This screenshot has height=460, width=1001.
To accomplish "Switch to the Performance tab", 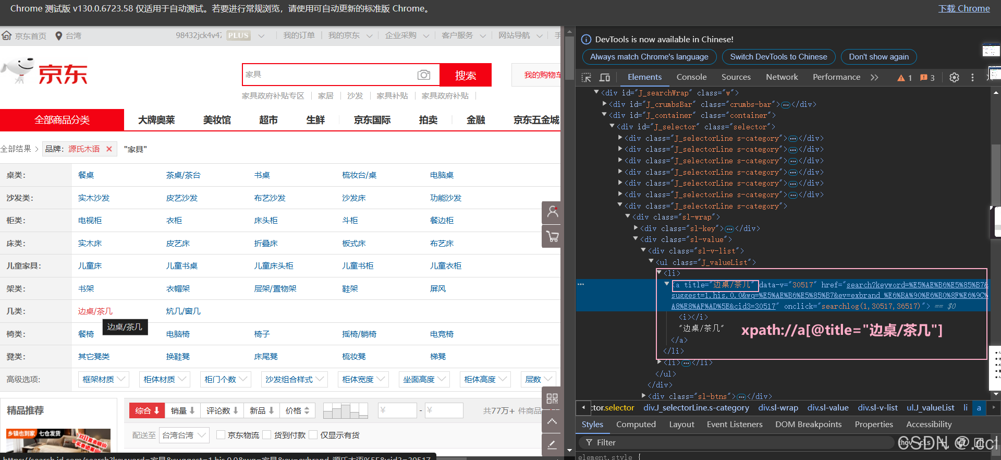I will point(836,77).
